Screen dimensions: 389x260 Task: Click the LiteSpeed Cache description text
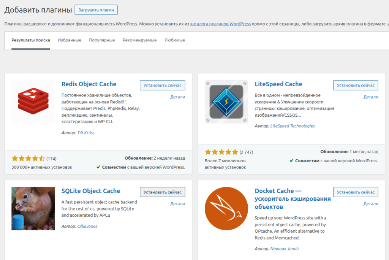[294, 105]
